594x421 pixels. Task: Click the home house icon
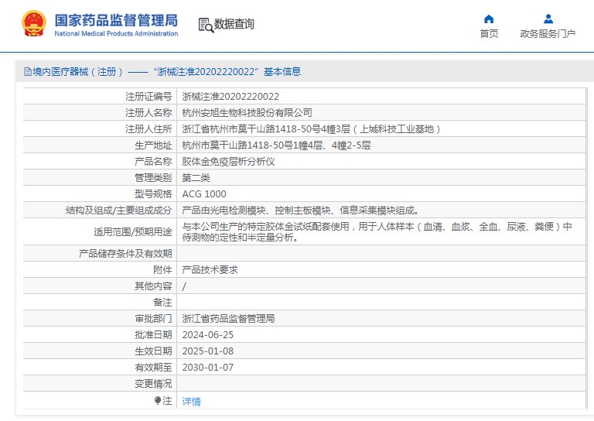click(x=489, y=19)
